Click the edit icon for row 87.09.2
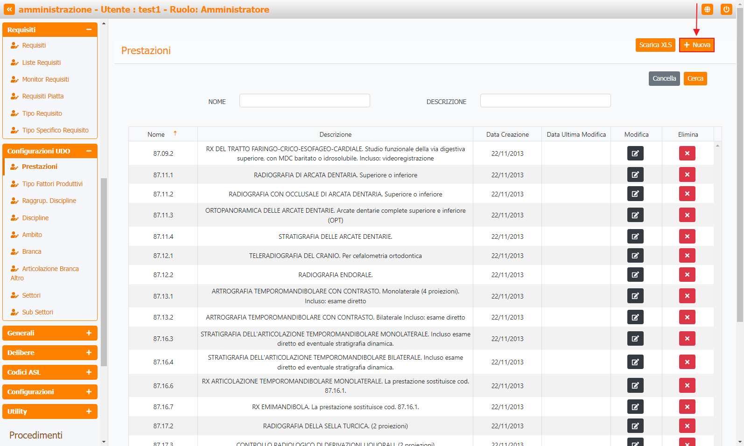 click(x=635, y=153)
